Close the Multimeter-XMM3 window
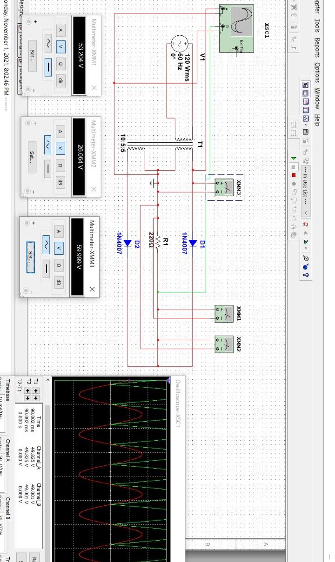335x562 pixels. [x=92, y=290]
